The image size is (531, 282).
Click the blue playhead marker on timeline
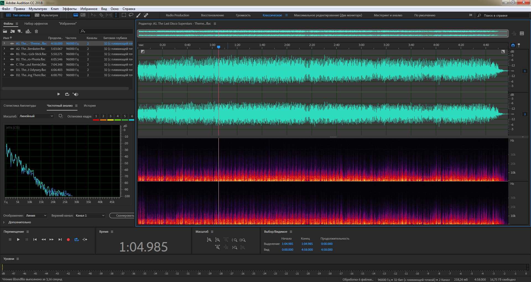[x=218, y=47]
